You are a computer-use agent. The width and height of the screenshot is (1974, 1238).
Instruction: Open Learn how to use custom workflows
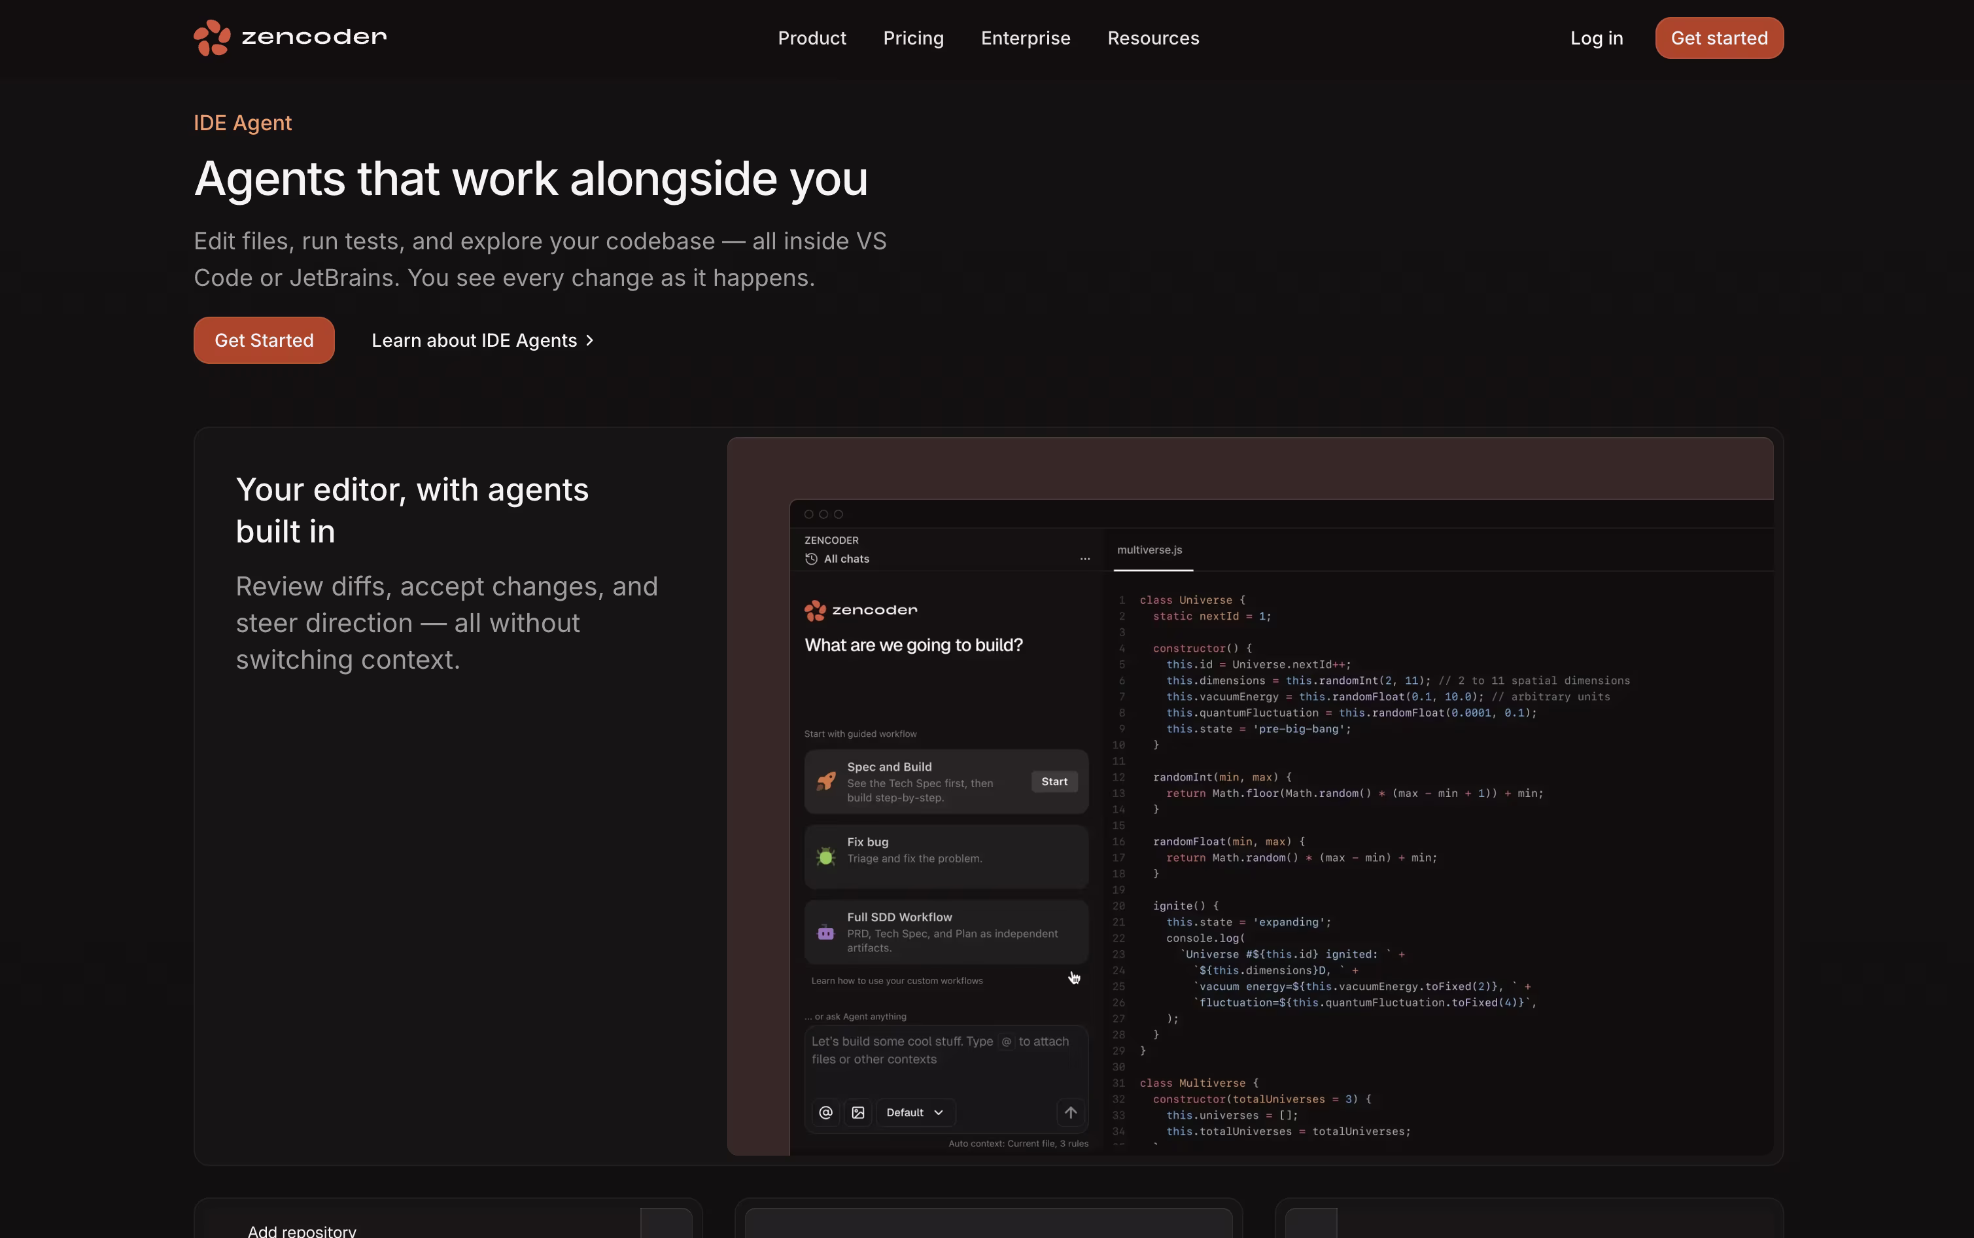click(x=897, y=980)
